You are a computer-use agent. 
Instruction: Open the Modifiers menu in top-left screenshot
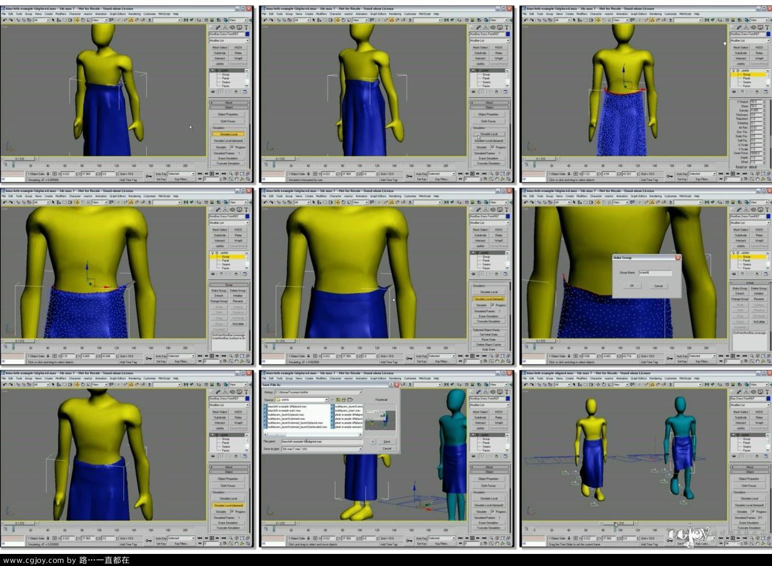[61, 14]
